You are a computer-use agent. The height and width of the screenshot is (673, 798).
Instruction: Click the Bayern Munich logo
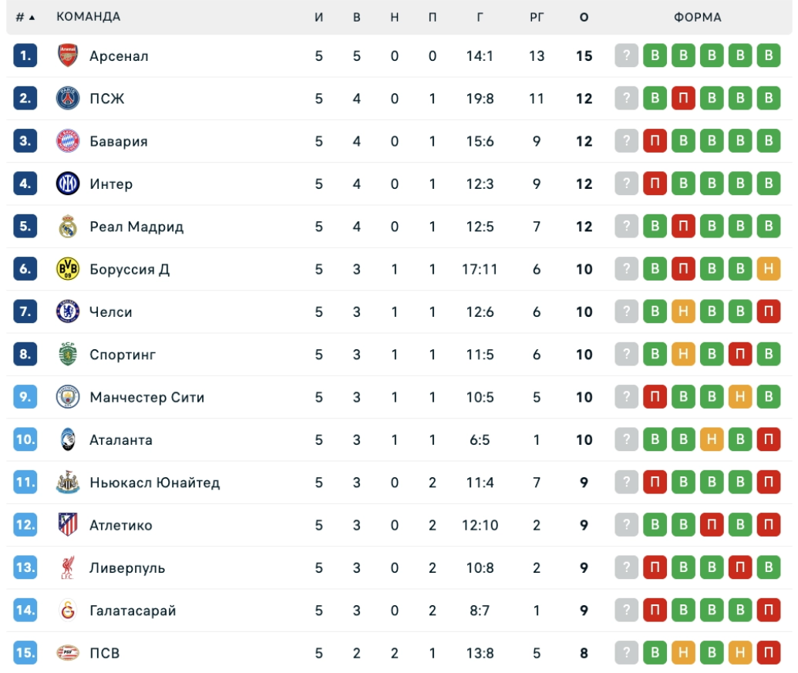point(68,141)
